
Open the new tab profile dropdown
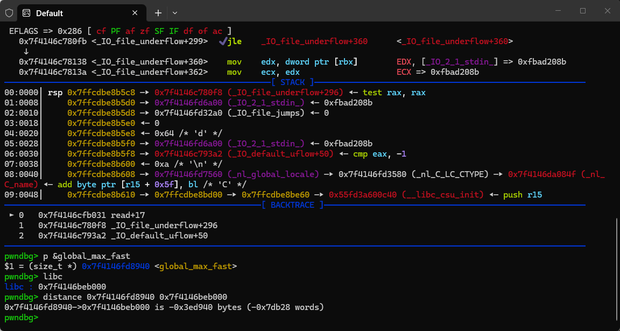tap(175, 13)
